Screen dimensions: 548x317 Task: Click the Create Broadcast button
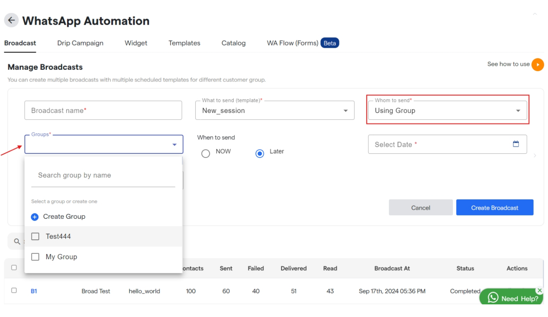495,208
